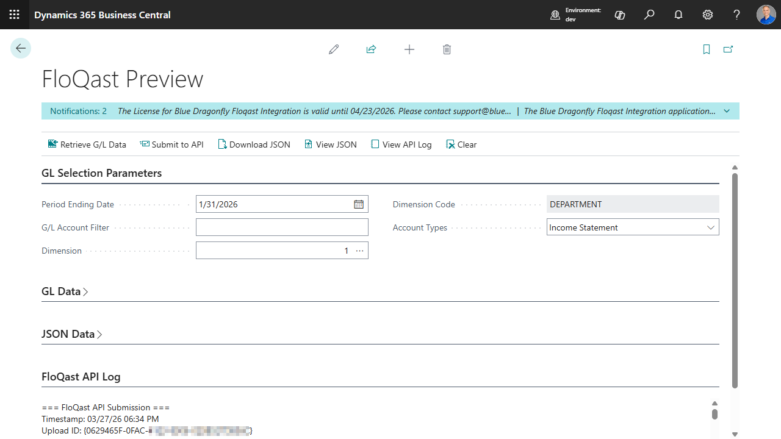Open the user profile avatar

pyautogui.click(x=766, y=15)
